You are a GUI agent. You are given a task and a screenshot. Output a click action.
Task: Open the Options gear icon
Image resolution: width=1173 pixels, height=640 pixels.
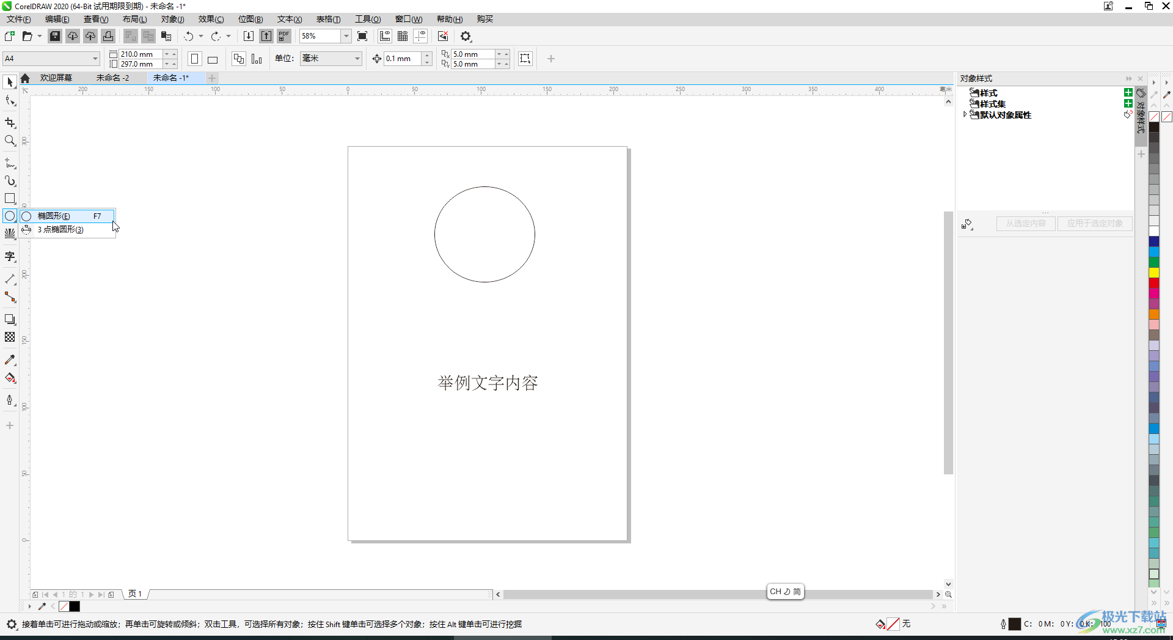tap(466, 36)
